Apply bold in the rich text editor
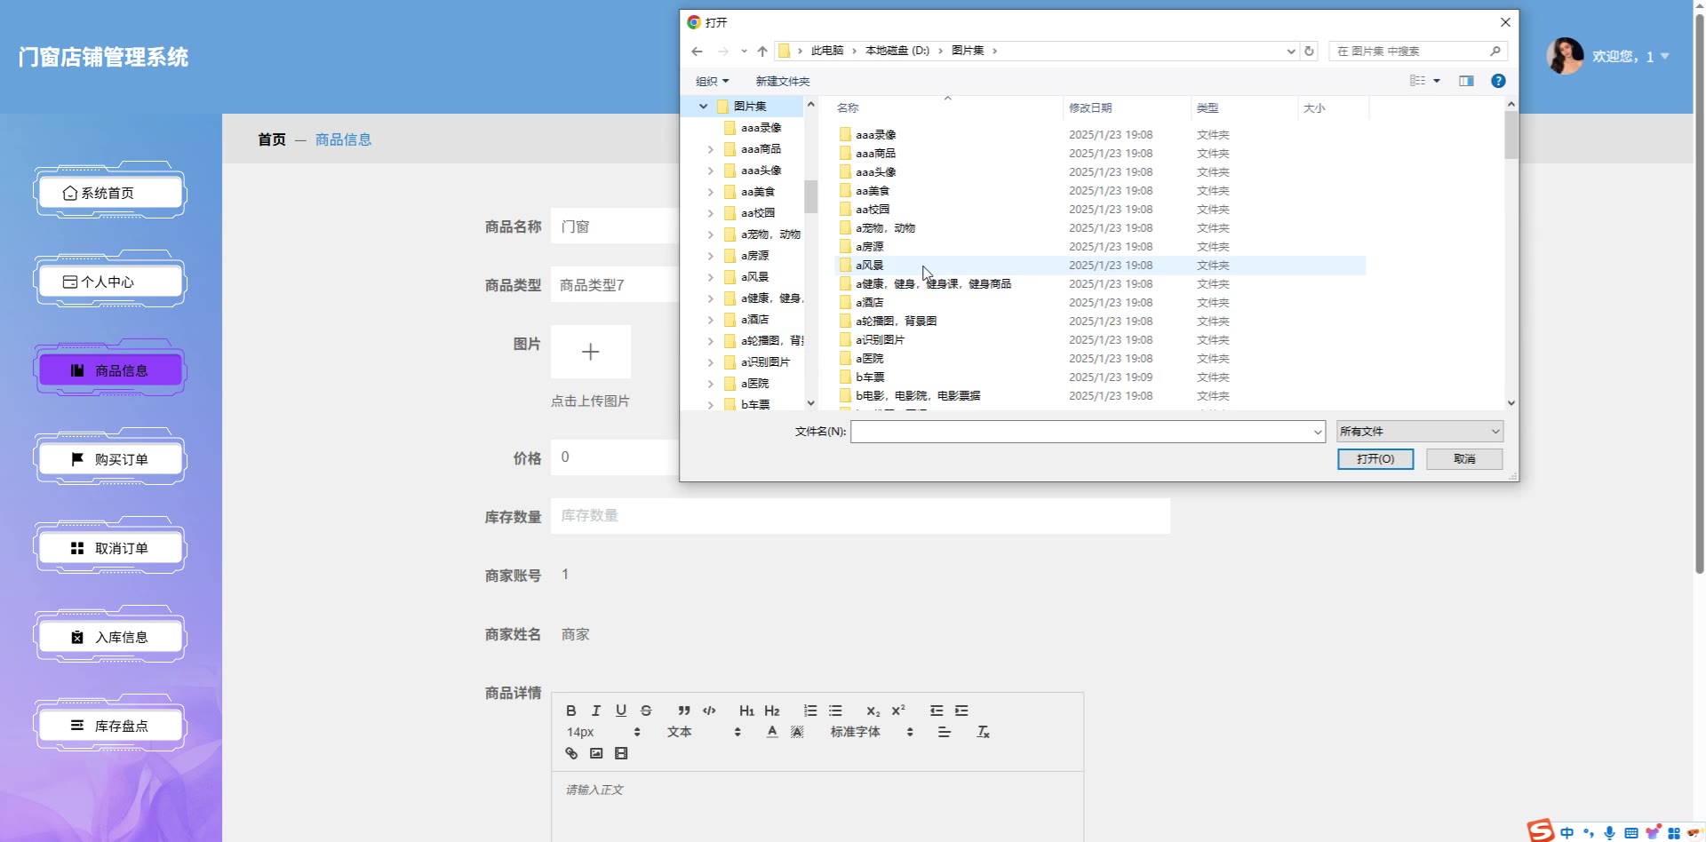1706x842 pixels. tap(571, 711)
